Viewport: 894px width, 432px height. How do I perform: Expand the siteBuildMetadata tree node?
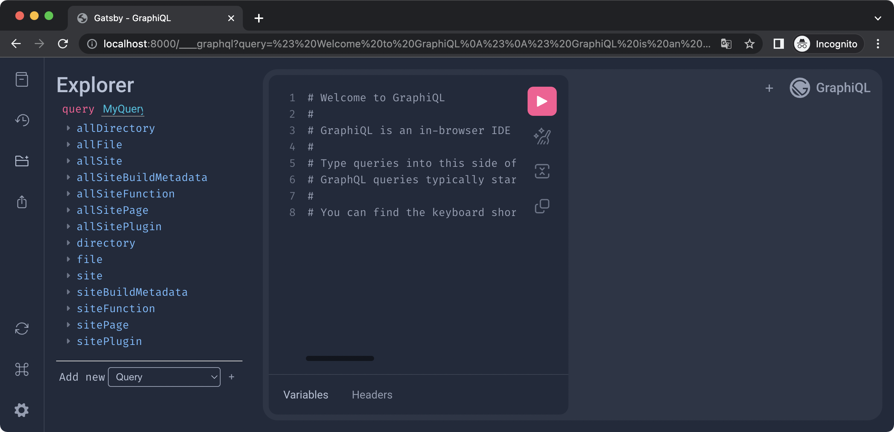coord(132,292)
